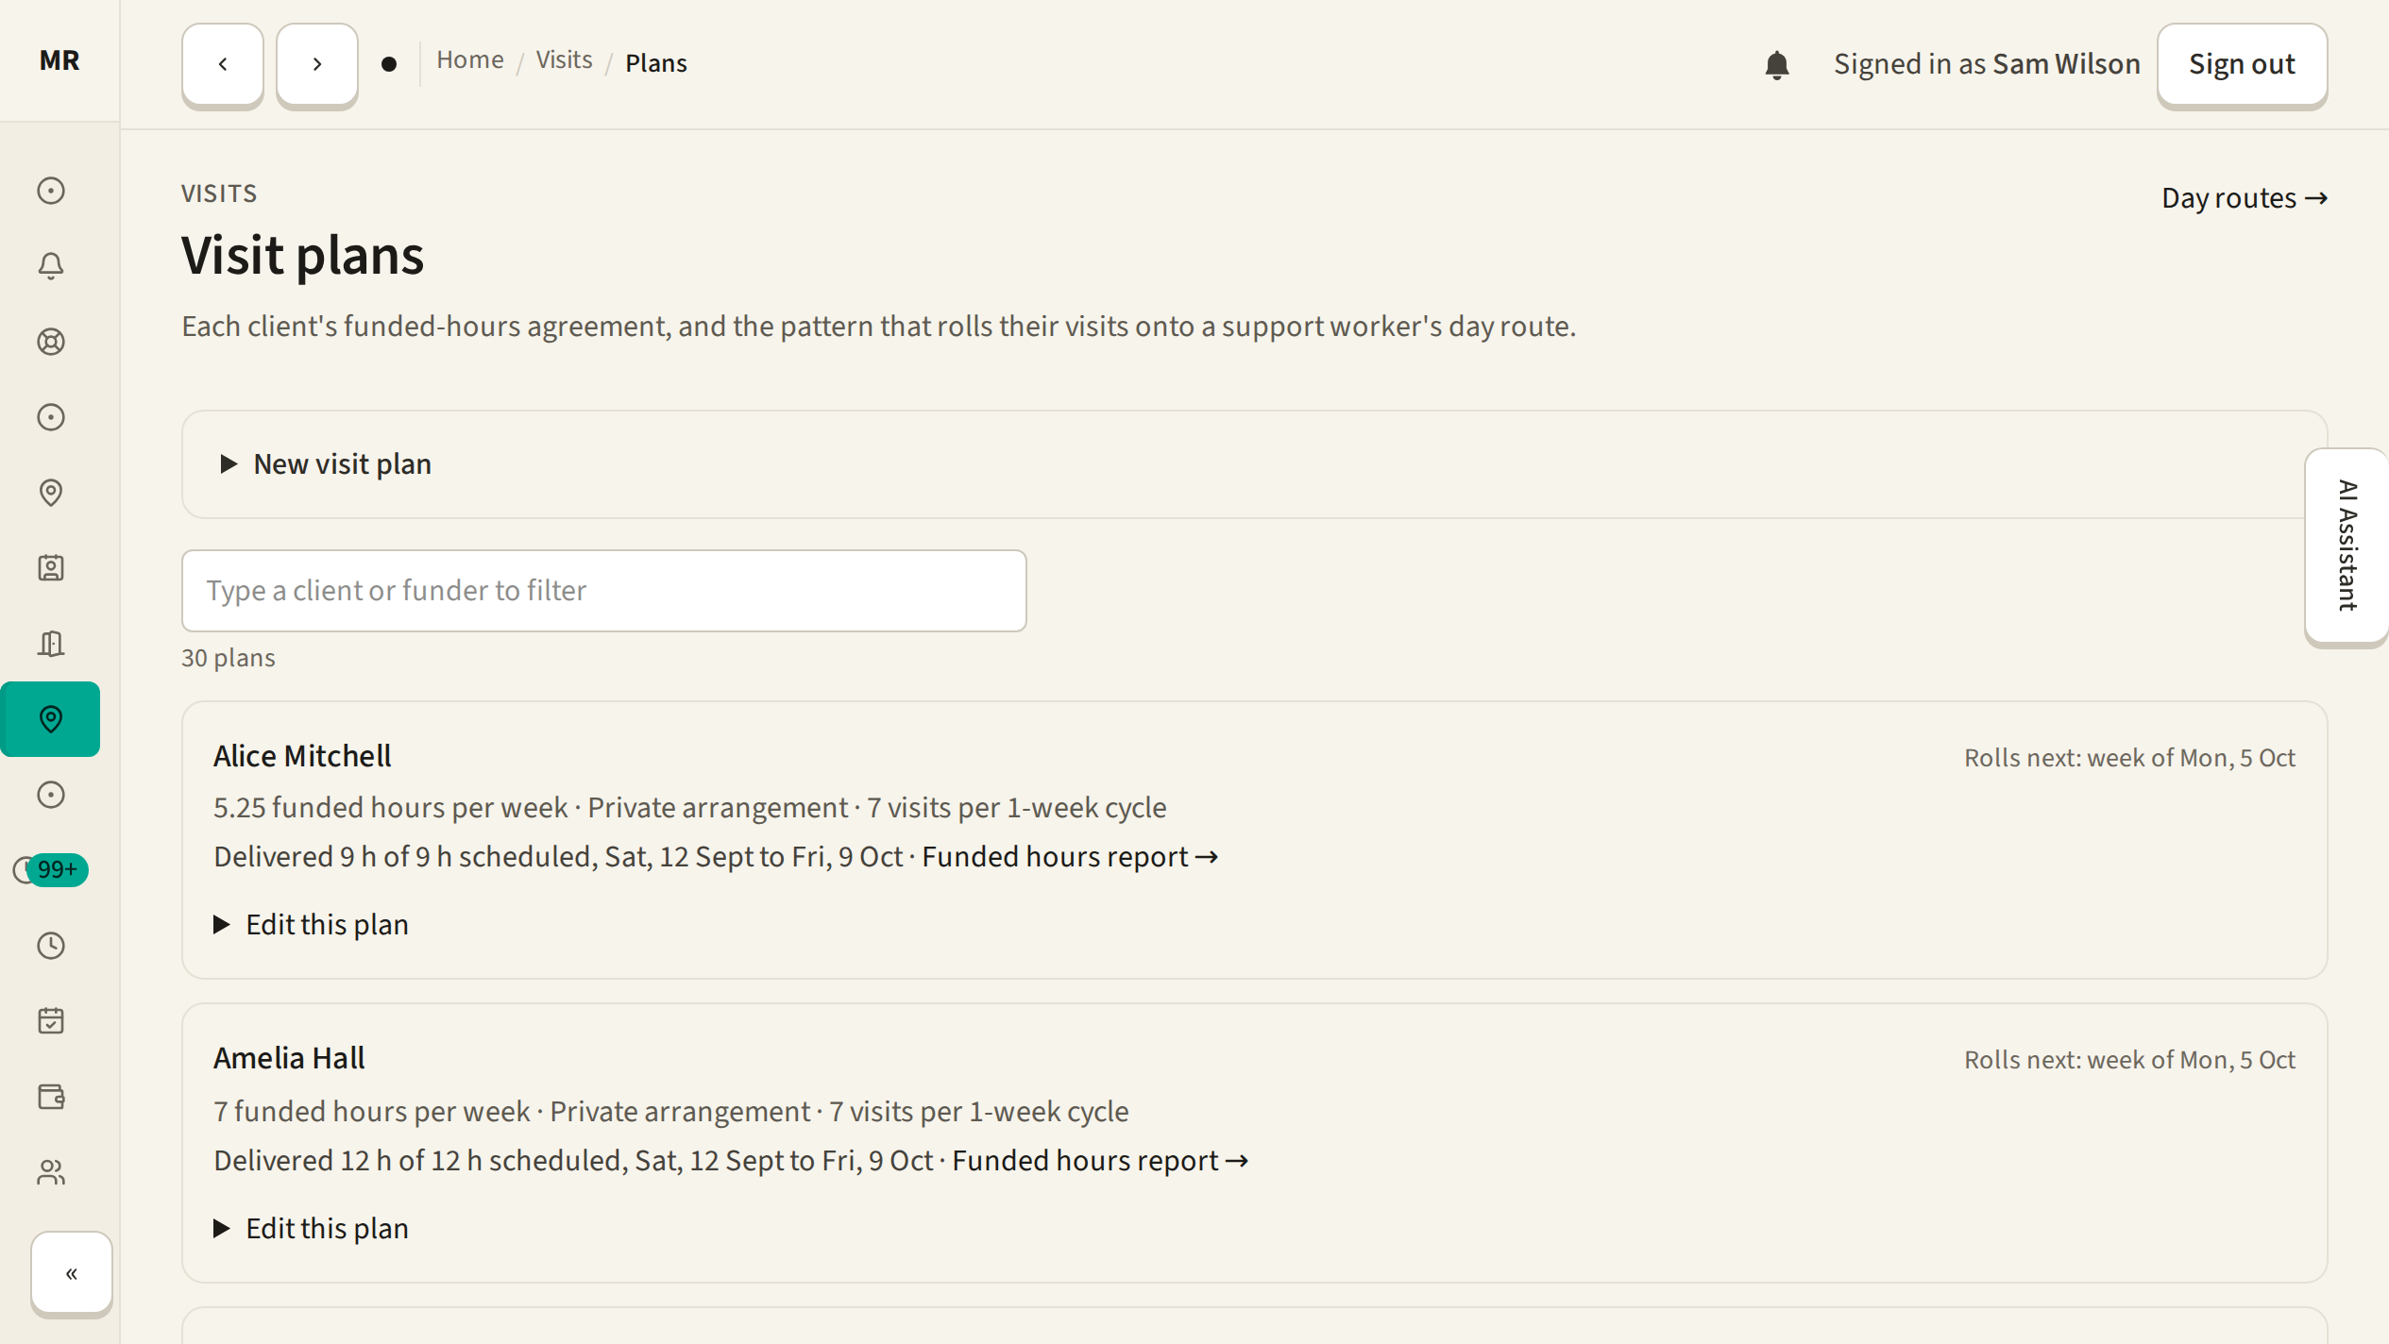Expand Edit this plan for Alice Mitchell
This screenshot has width=2389, height=1344.
pos(312,925)
